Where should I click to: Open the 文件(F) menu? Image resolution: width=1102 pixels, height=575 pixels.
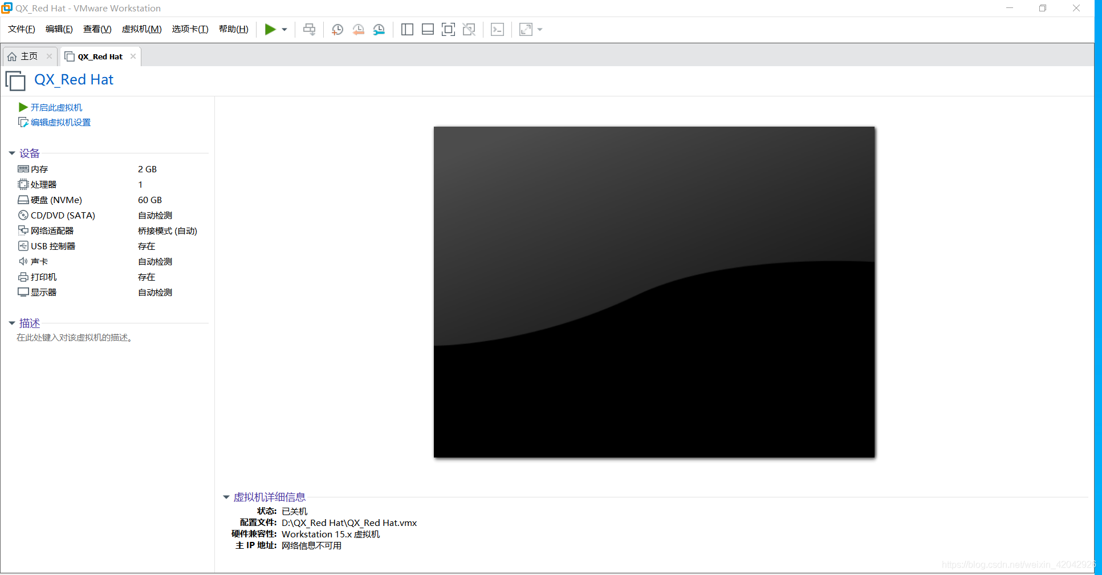[22, 29]
